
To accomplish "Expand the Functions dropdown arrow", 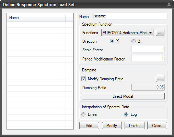I will 150,33.
